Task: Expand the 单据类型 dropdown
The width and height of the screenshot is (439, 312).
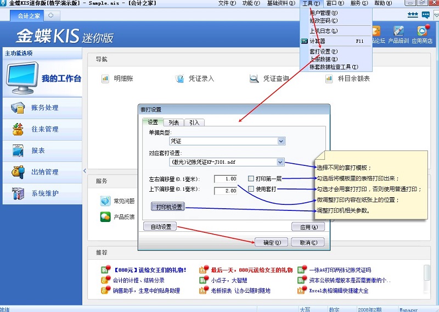Action: (x=281, y=141)
